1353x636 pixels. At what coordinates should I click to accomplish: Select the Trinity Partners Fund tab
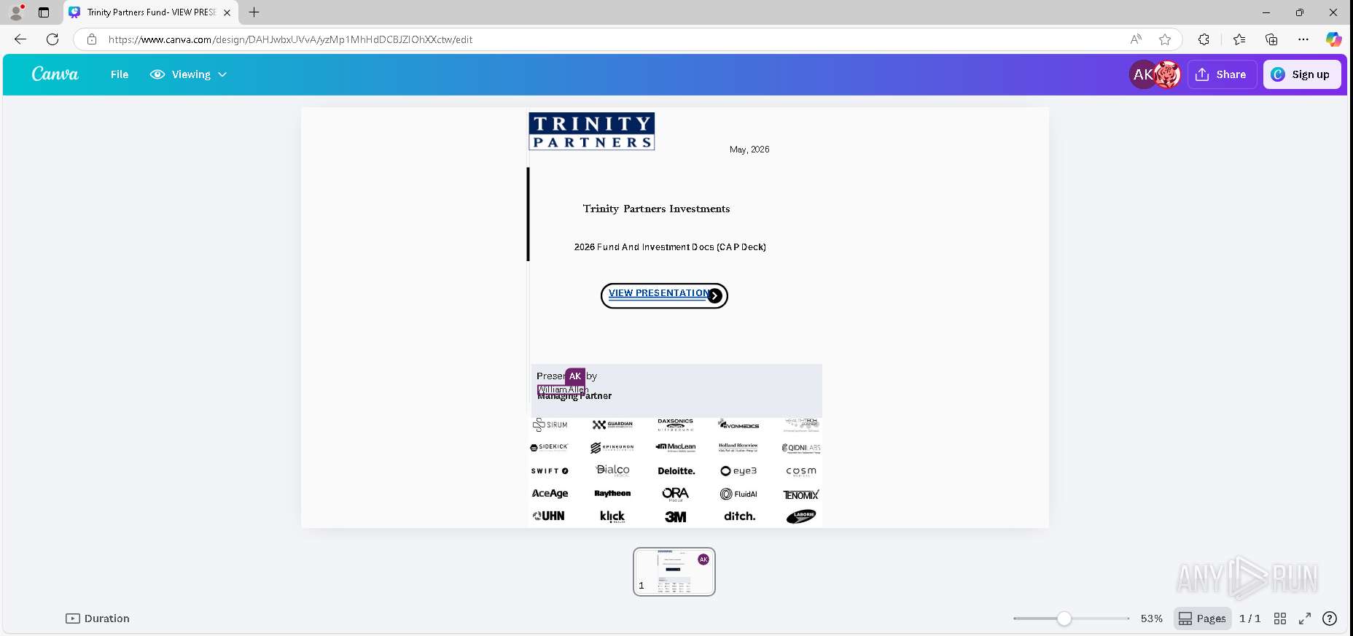[x=149, y=12]
